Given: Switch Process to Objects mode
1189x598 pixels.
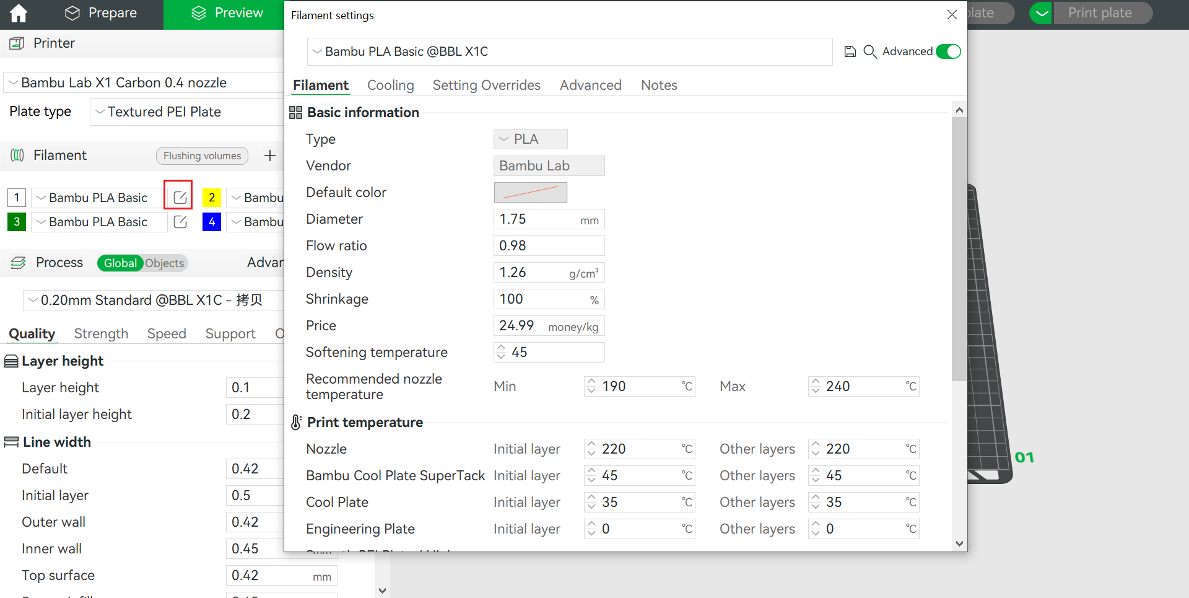Looking at the screenshot, I should point(165,263).
